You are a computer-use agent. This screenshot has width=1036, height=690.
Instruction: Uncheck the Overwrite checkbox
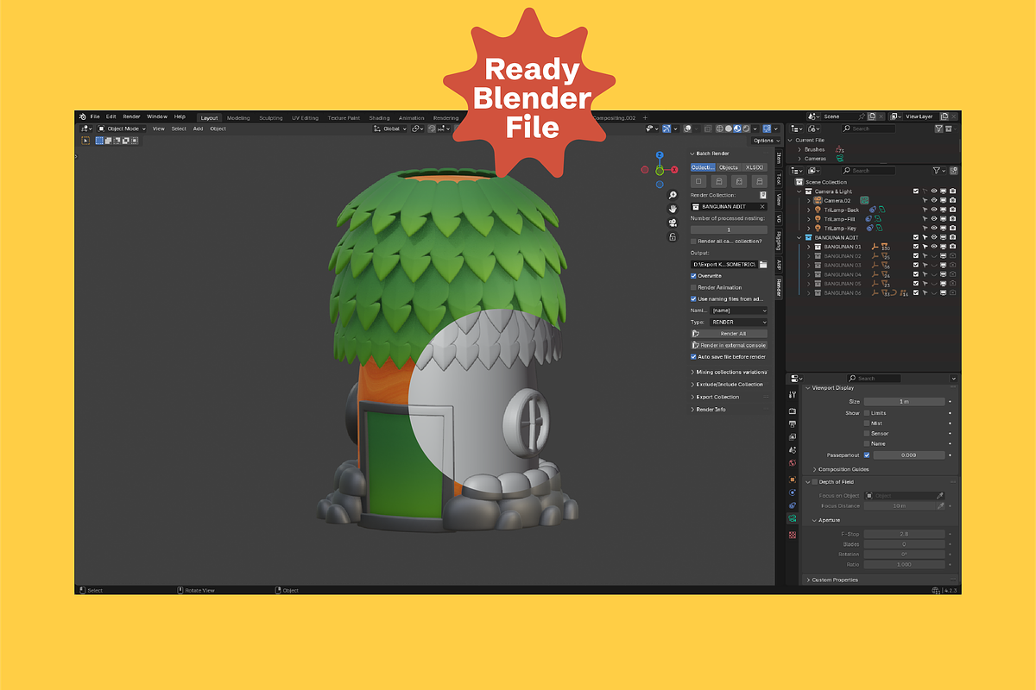coord(694,276)
